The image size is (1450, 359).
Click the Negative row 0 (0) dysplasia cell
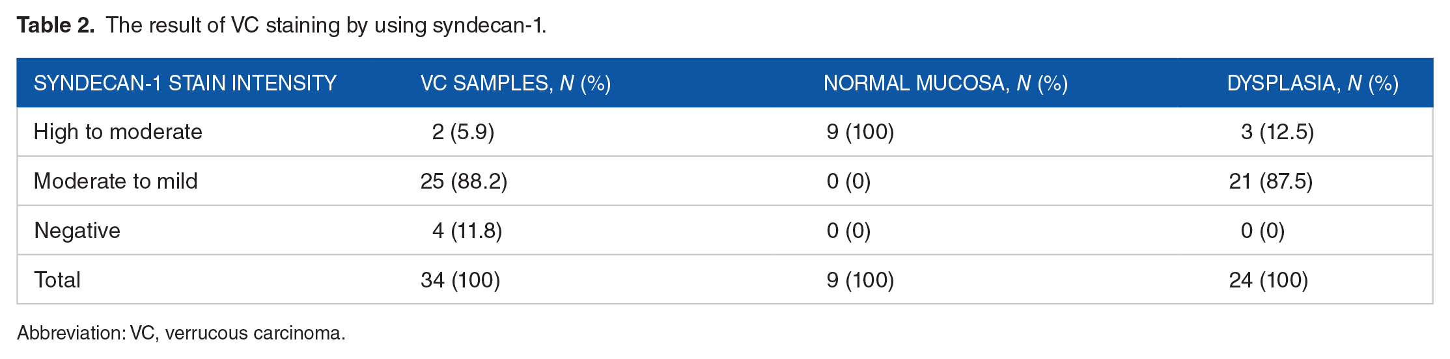[1262, 231]
